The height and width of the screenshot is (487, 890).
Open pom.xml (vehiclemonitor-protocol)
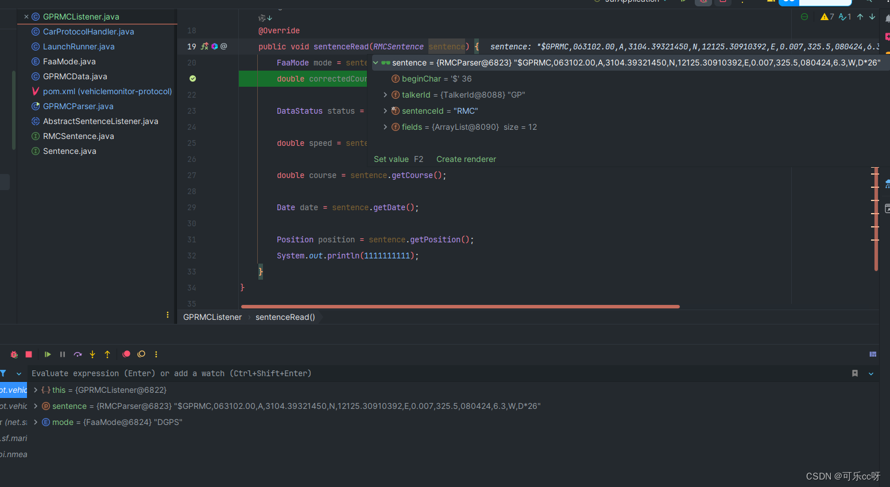click(107, 91)
